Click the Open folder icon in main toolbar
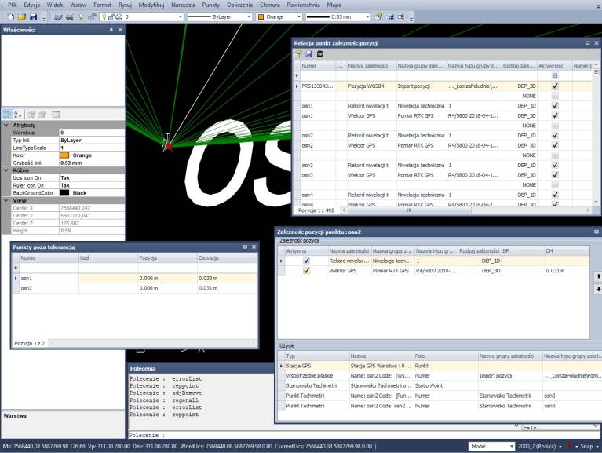The height and width of the screenshot is (453, 602). 21,16
